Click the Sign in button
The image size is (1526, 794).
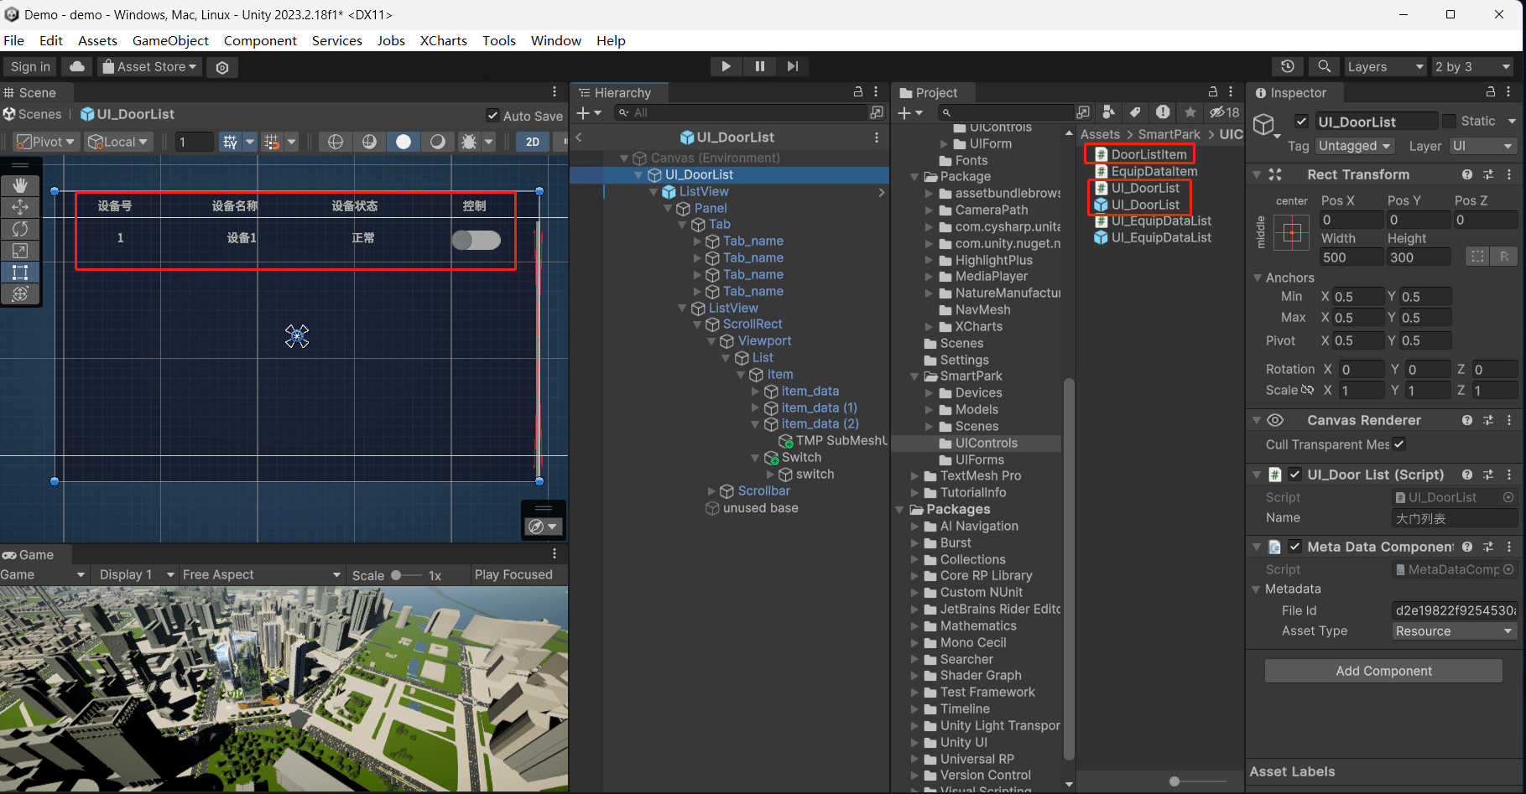[x=30, y=66]
